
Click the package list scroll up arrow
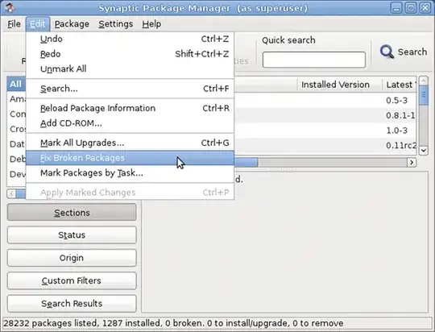[424, 81]
